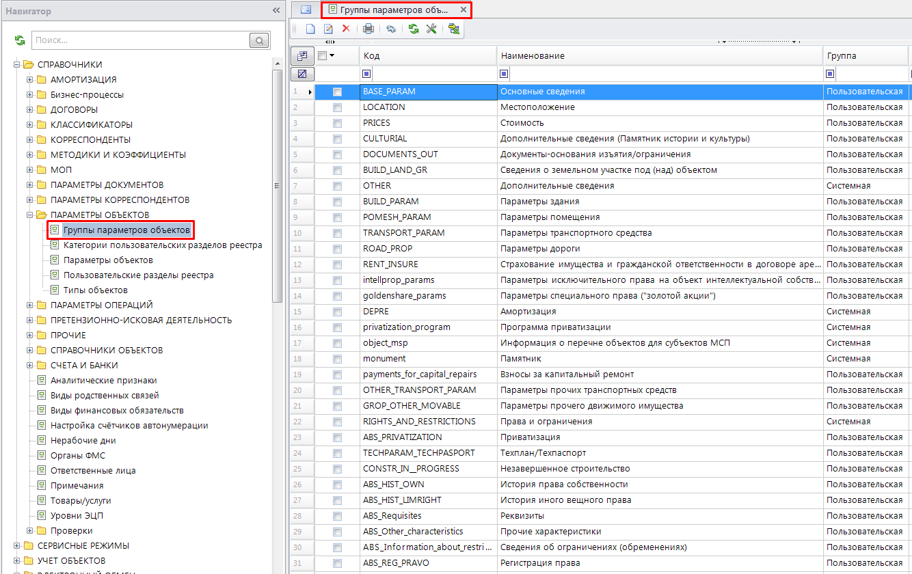The image size is (912, 574).
Task: Create a new record with toolbar icon
Action: [x=310, y=29]
